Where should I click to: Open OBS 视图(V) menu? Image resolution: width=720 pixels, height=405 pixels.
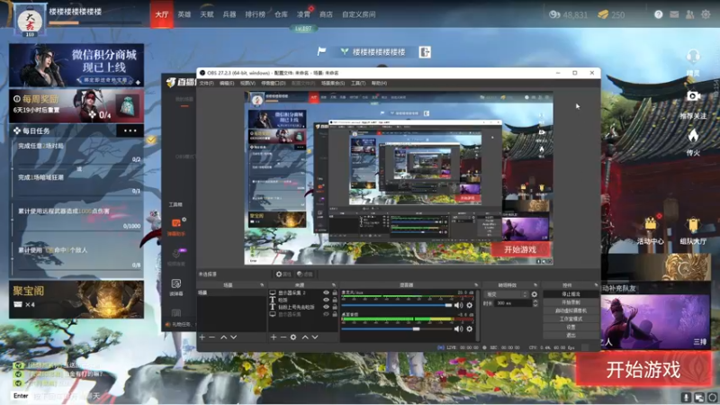pos(247,83)
